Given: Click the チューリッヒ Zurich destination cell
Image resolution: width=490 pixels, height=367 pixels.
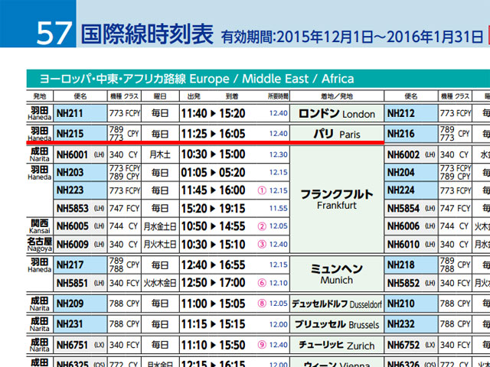Looking at the screenshot, I should [337, 345].
